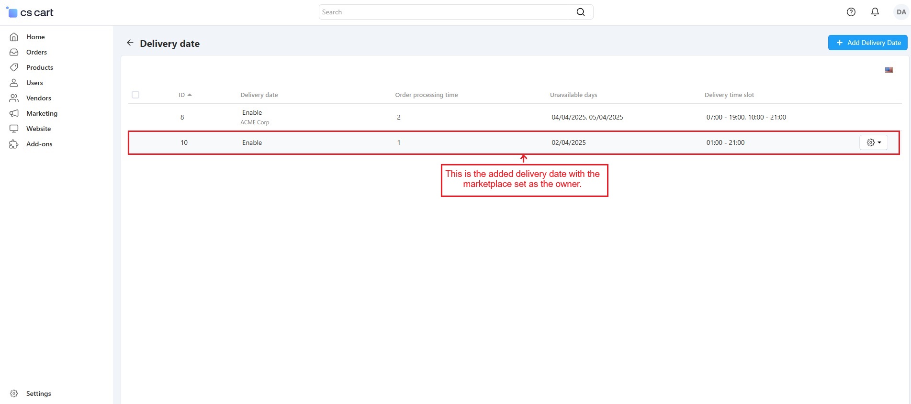Click the Add Delivery Date button

point(867,43)
